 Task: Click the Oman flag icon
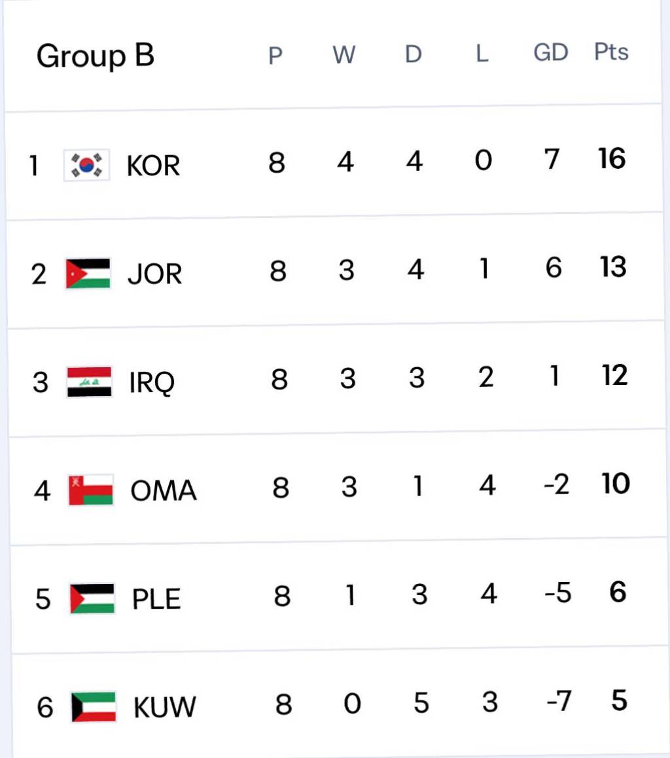(x=91, y=490)
